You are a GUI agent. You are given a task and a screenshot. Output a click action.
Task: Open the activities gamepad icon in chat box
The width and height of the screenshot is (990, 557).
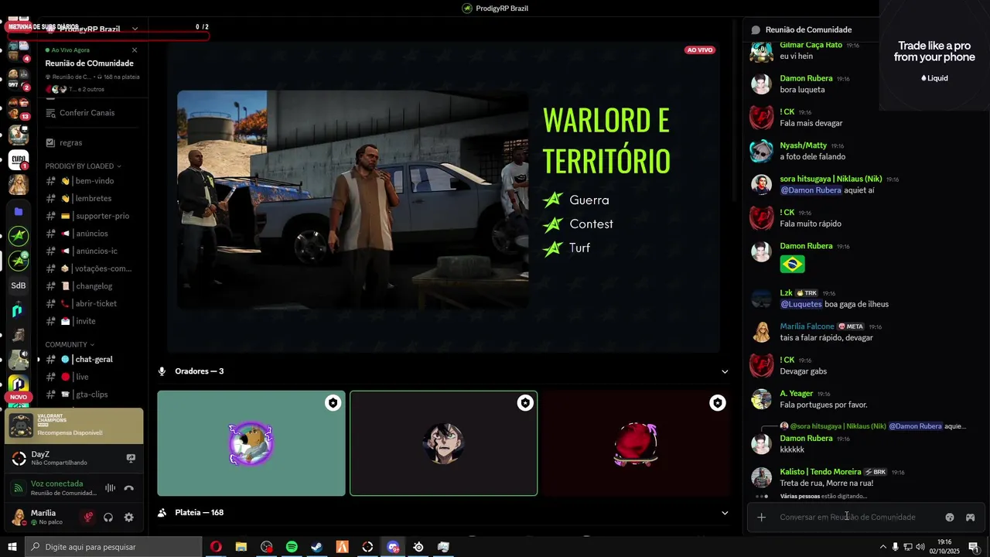(x=970, y=517)
